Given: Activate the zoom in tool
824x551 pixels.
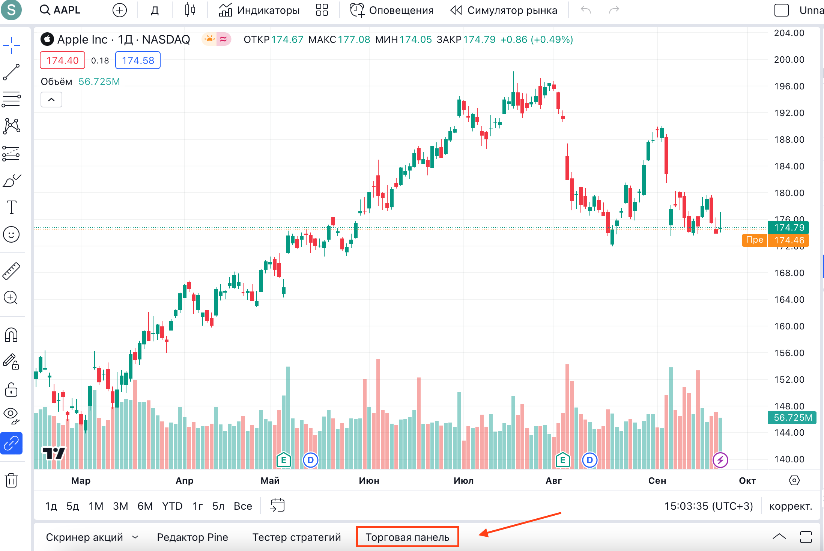Looking at the screenshot, I should [11, 298].
